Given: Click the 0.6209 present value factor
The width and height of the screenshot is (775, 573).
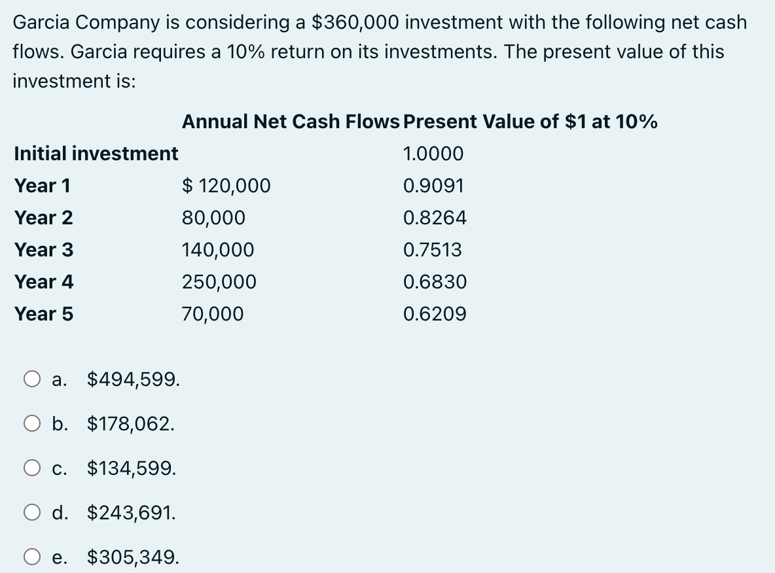Looking at the screenshot, I should 435,314.
